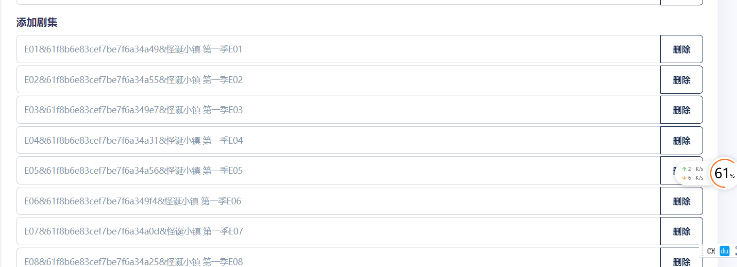Click into the E04 episode field
This screenshot has width=737, height=267.
(x=338, y=140)
